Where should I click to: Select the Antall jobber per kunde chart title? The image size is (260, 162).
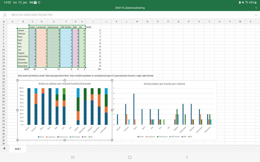click(164, 84)
